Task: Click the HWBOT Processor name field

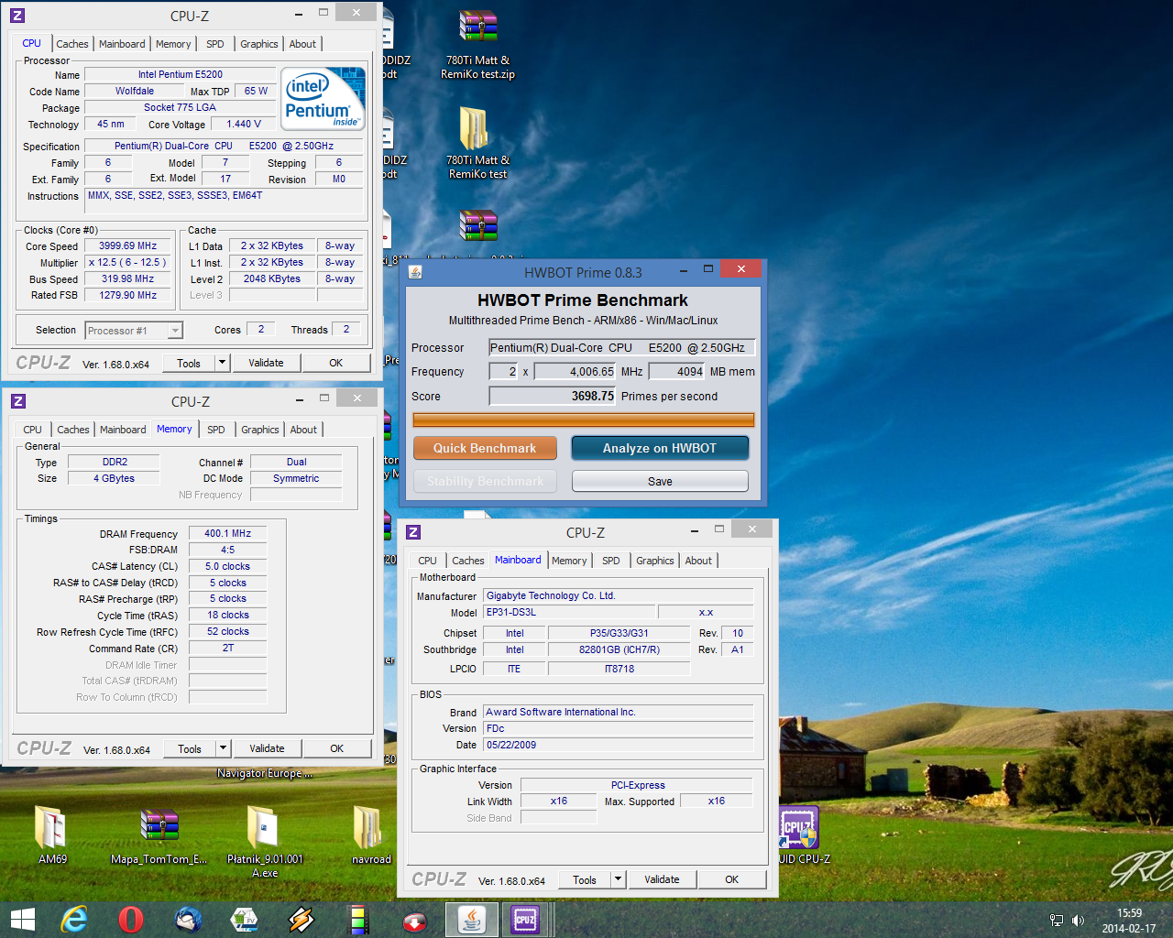Action: point(622,347)
